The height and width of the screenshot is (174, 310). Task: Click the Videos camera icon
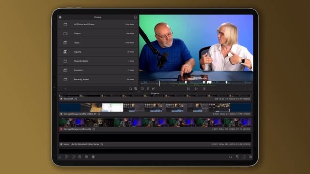tap(65, 33)
